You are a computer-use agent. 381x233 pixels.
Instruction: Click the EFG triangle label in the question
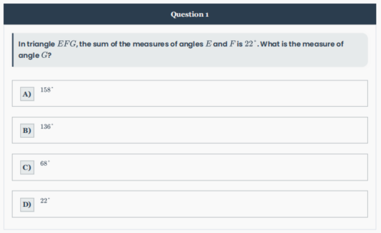coord(67,44)
